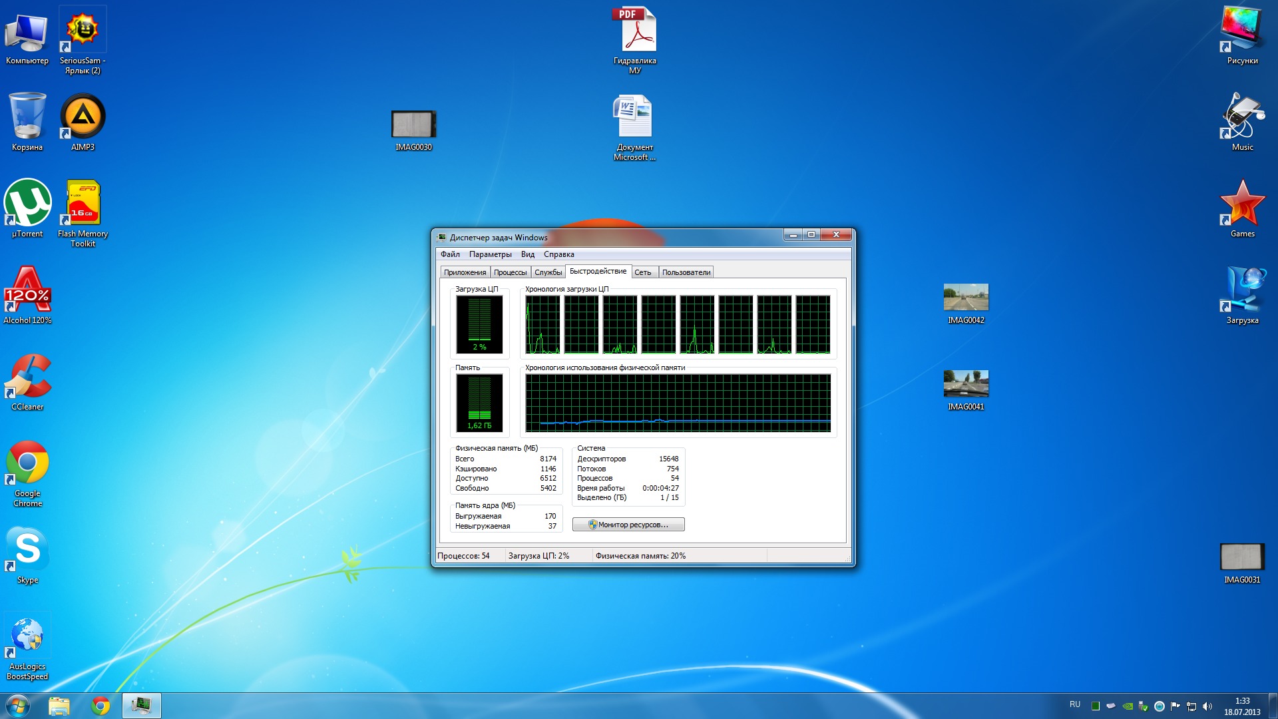This screenshot has width=1278, height=719.
Task: Select the Быстродействие tab
Action: click(598, 271)
